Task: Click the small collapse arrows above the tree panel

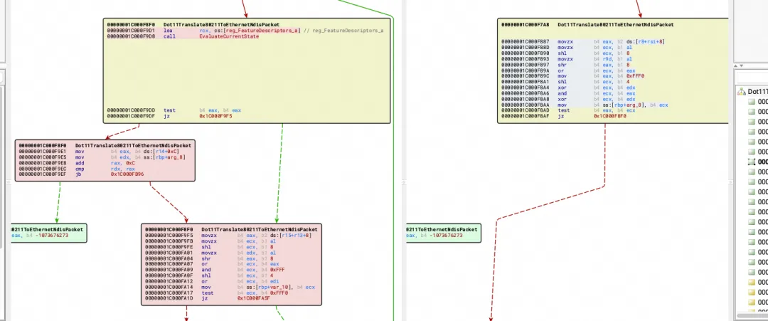Action: [x=737, y=65]
